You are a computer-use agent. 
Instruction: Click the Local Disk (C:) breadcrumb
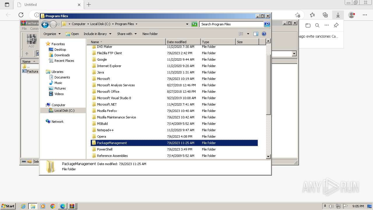[x=100, y=24]
